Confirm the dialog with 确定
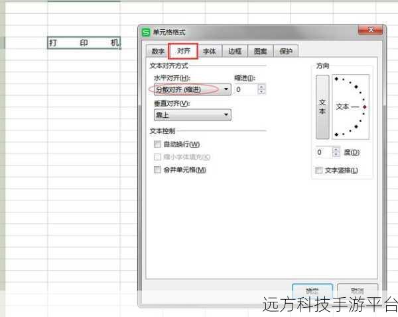 click(x=312, y=291)
